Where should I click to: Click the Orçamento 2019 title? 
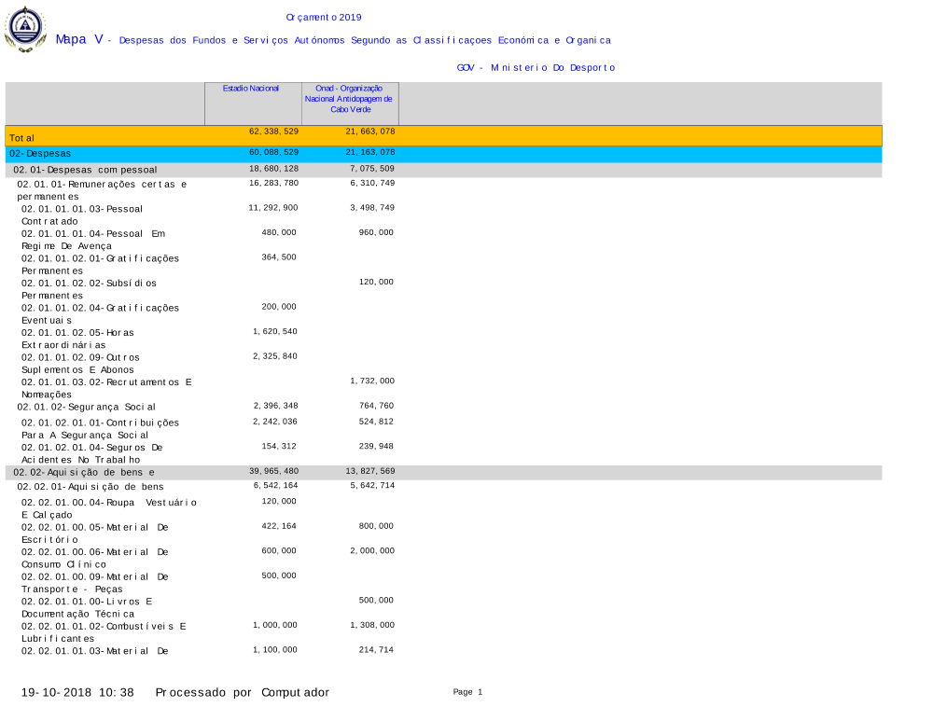pos(323,18)
